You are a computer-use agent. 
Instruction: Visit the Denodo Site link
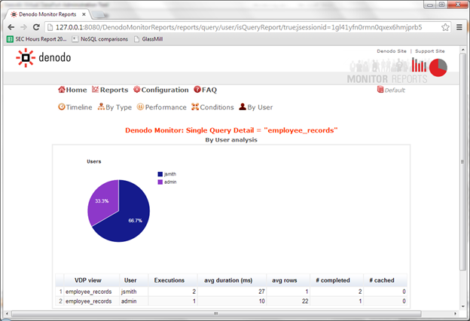click(x=392, y=51)
